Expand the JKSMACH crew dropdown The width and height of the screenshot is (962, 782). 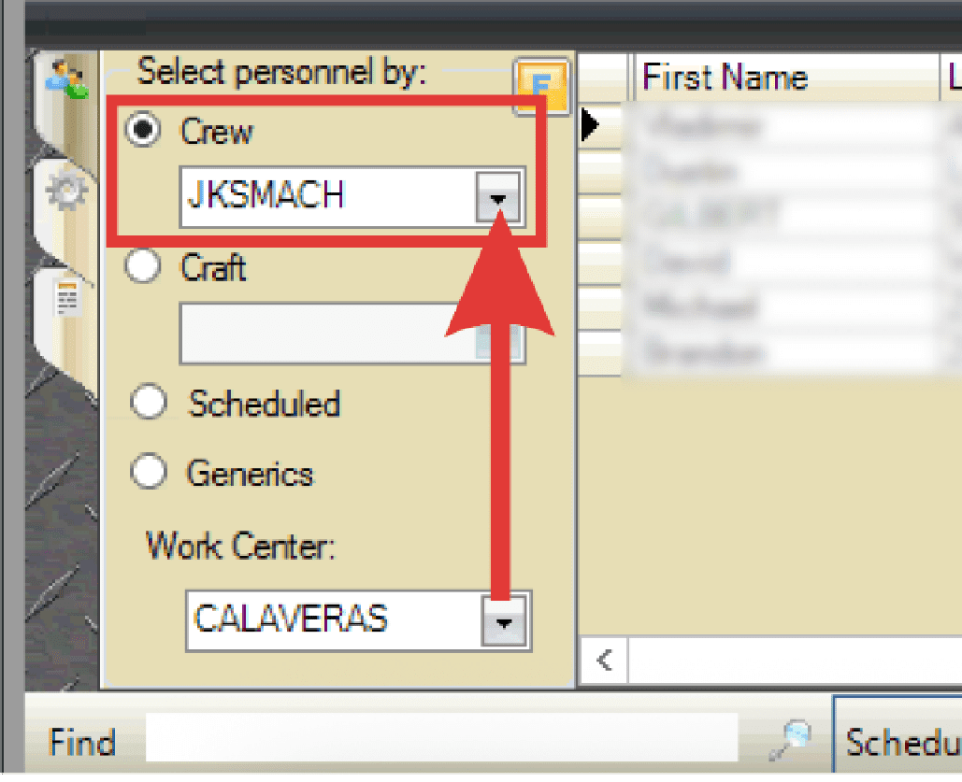(500, 197)
